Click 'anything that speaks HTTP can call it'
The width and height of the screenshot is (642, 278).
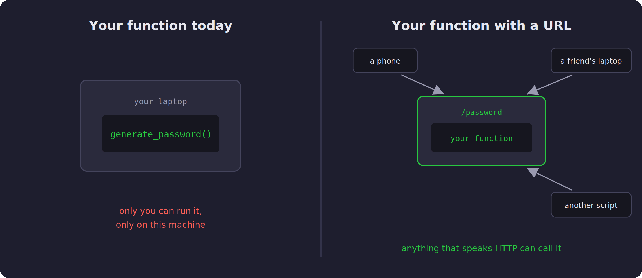pos(481,248)
